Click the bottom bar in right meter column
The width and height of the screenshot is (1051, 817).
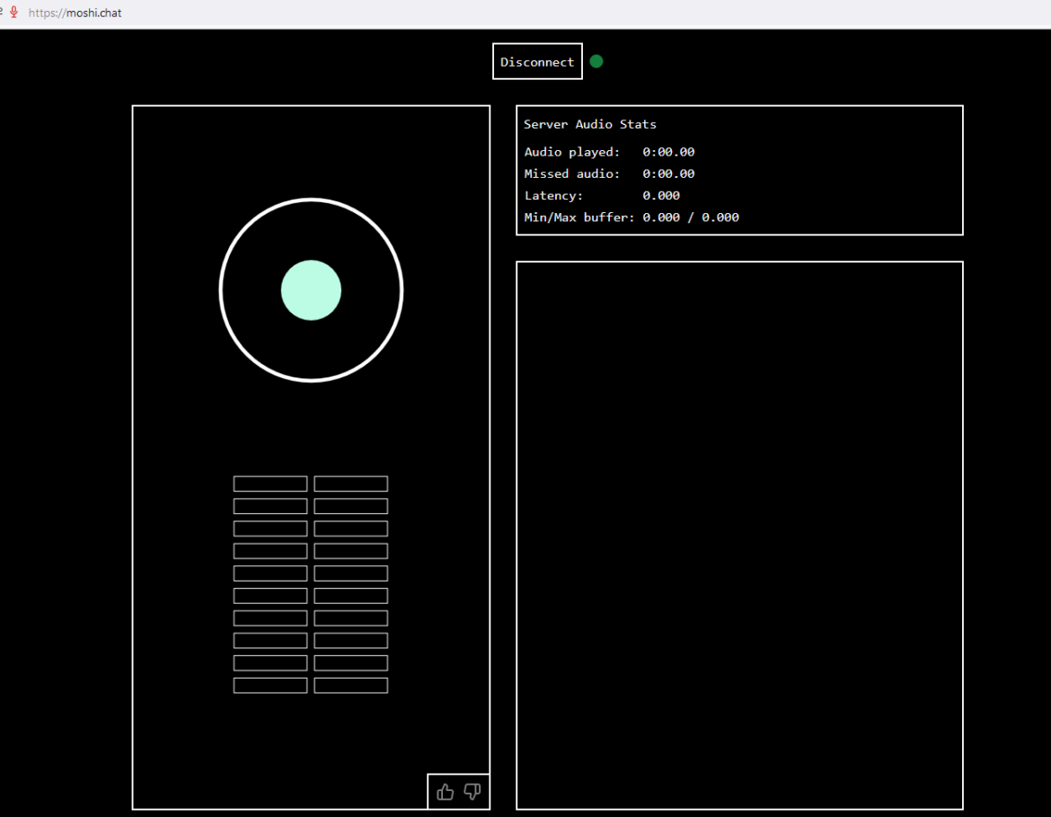(x=351, y=686)
